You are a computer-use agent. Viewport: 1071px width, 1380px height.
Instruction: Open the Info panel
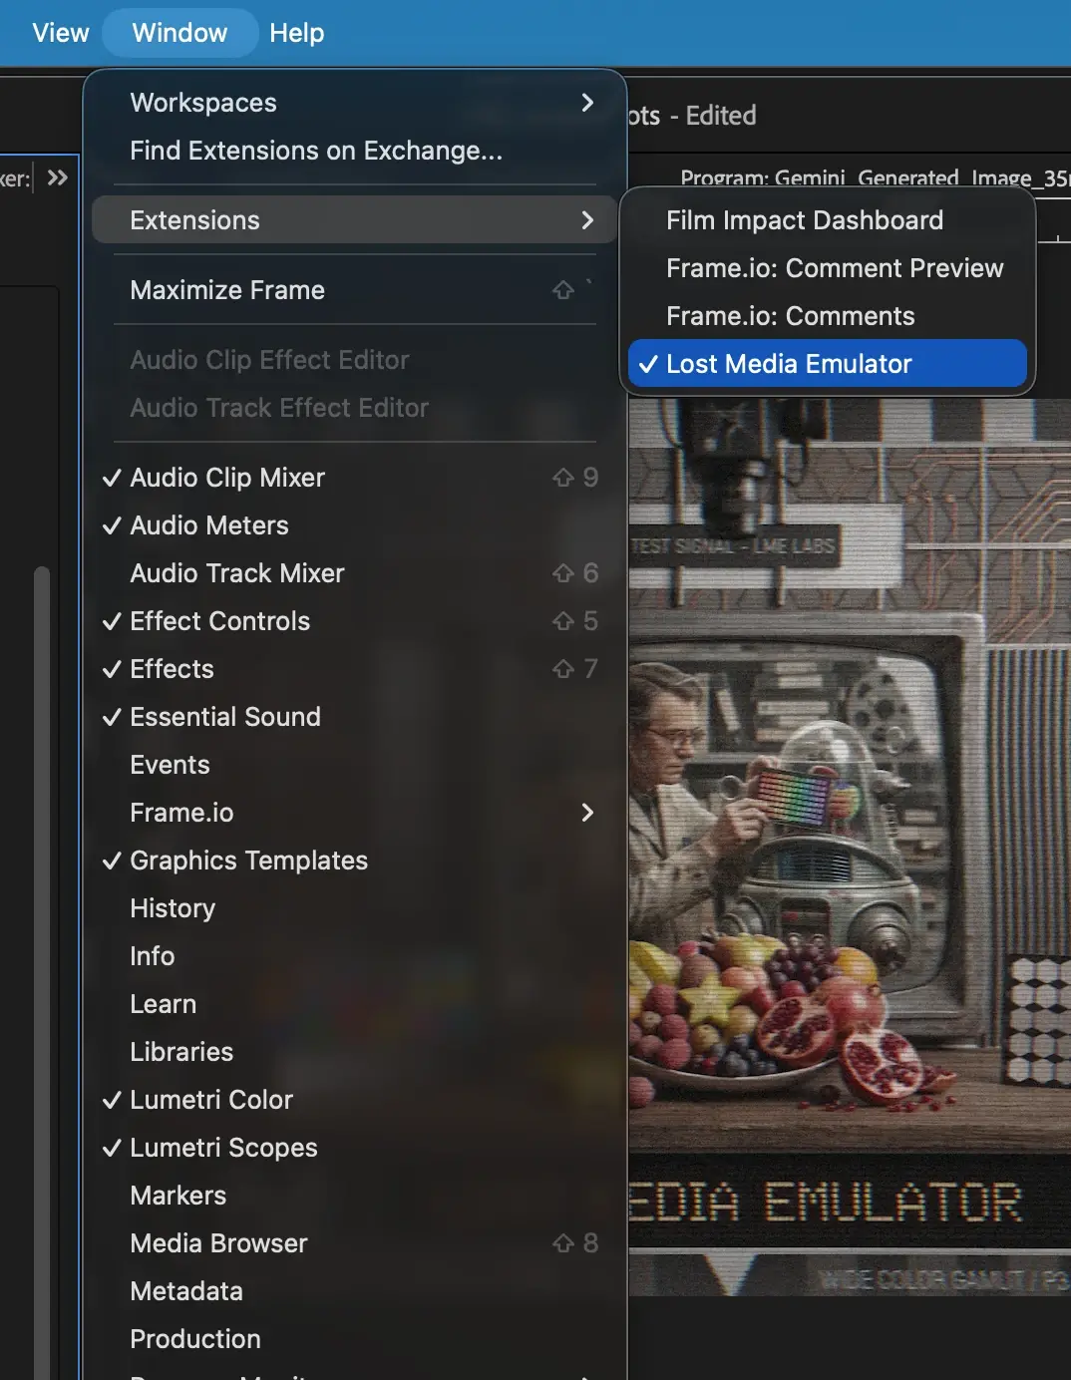click(x=355, y=956)
